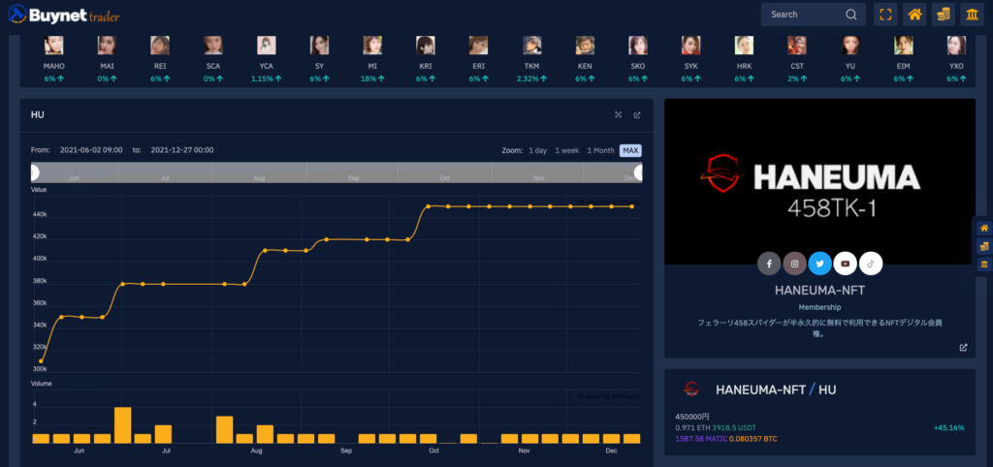
Task: Click the small HANEUMA logo beside HANEUMA-NFT / HU
Action: pos(690,389)
